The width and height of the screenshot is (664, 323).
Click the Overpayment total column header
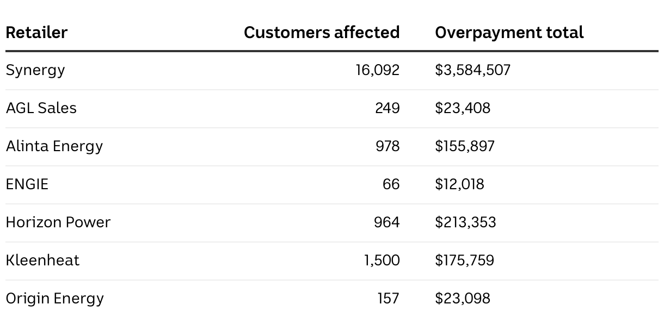click(x=509, y=33)
